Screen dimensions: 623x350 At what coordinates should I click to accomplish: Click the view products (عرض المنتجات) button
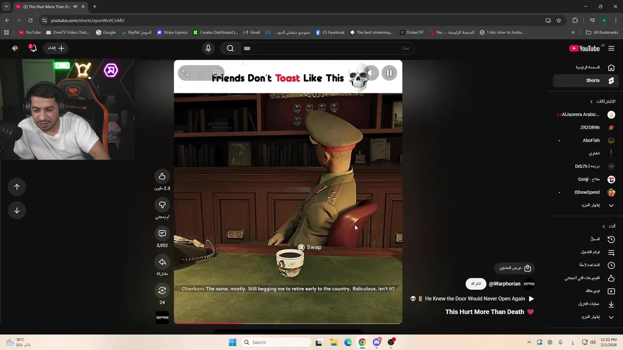pyautogui.click(x=514, y=268)
